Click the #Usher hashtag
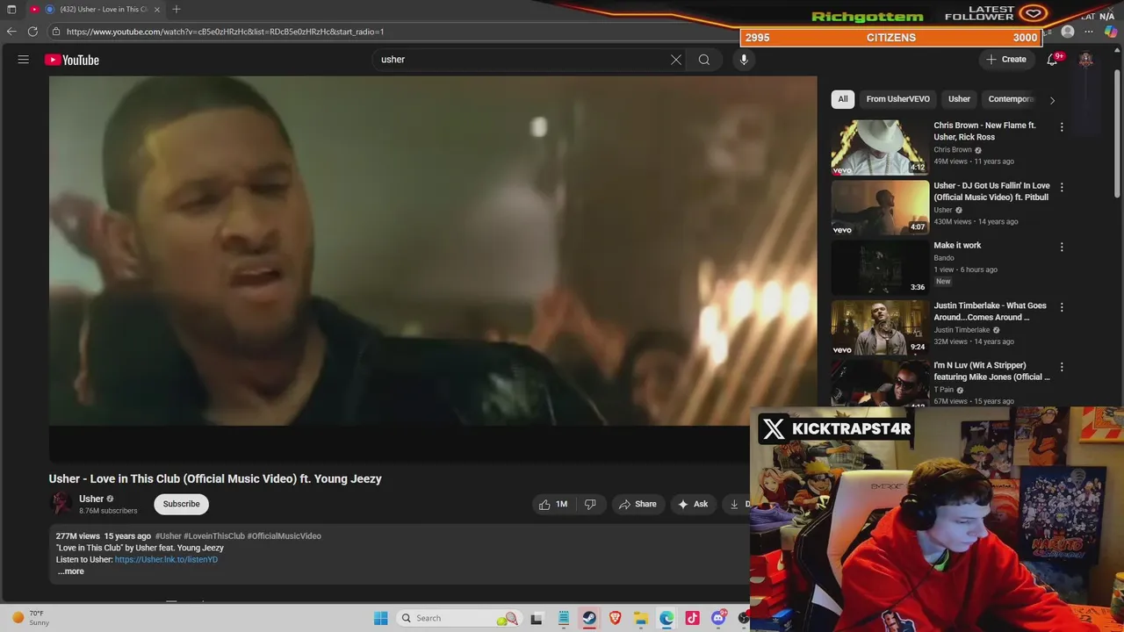Screen dimensions: 1124x632 coord(168,535)
